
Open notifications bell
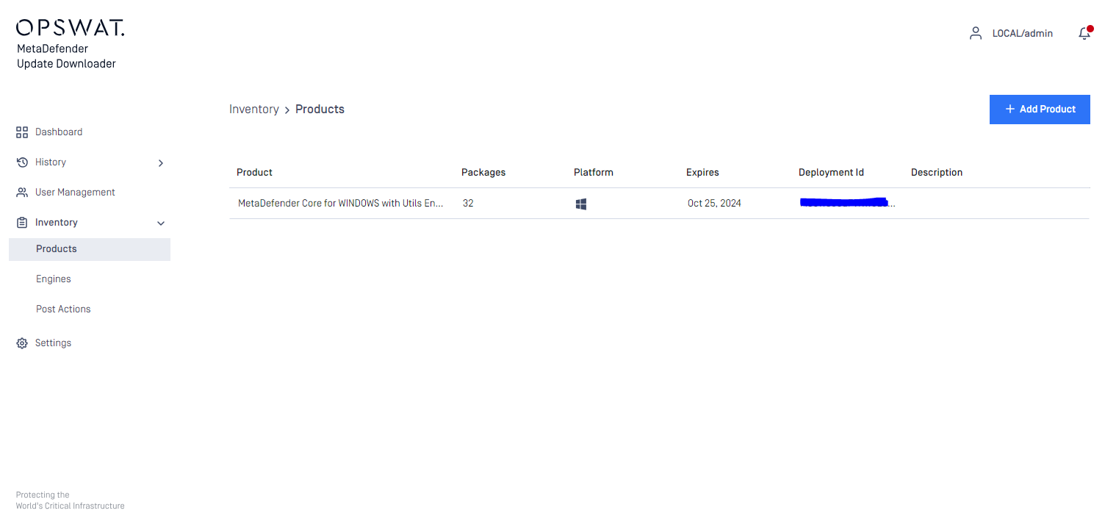(1084, 33)
